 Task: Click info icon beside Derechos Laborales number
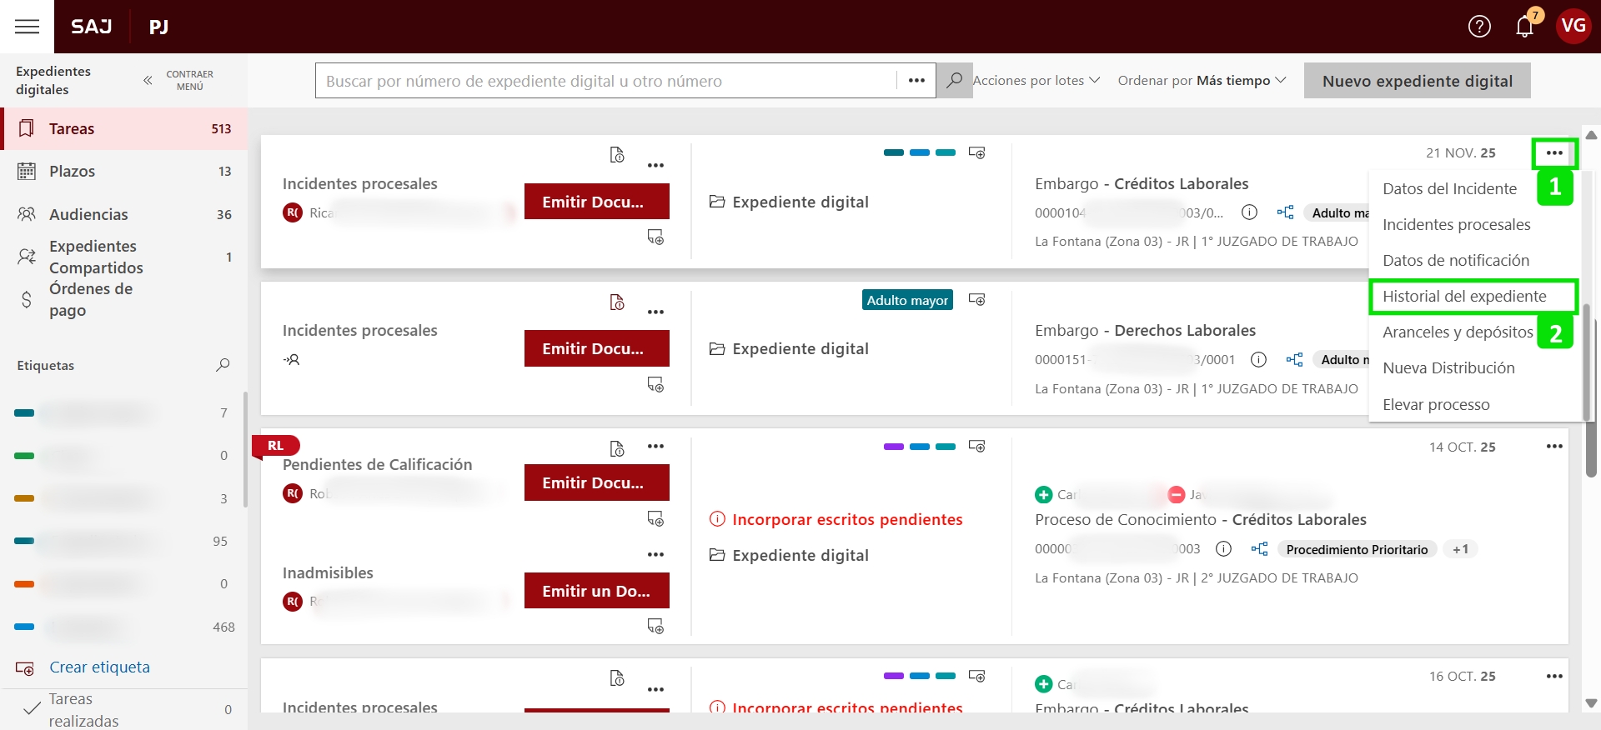[x=1258, y=359]
